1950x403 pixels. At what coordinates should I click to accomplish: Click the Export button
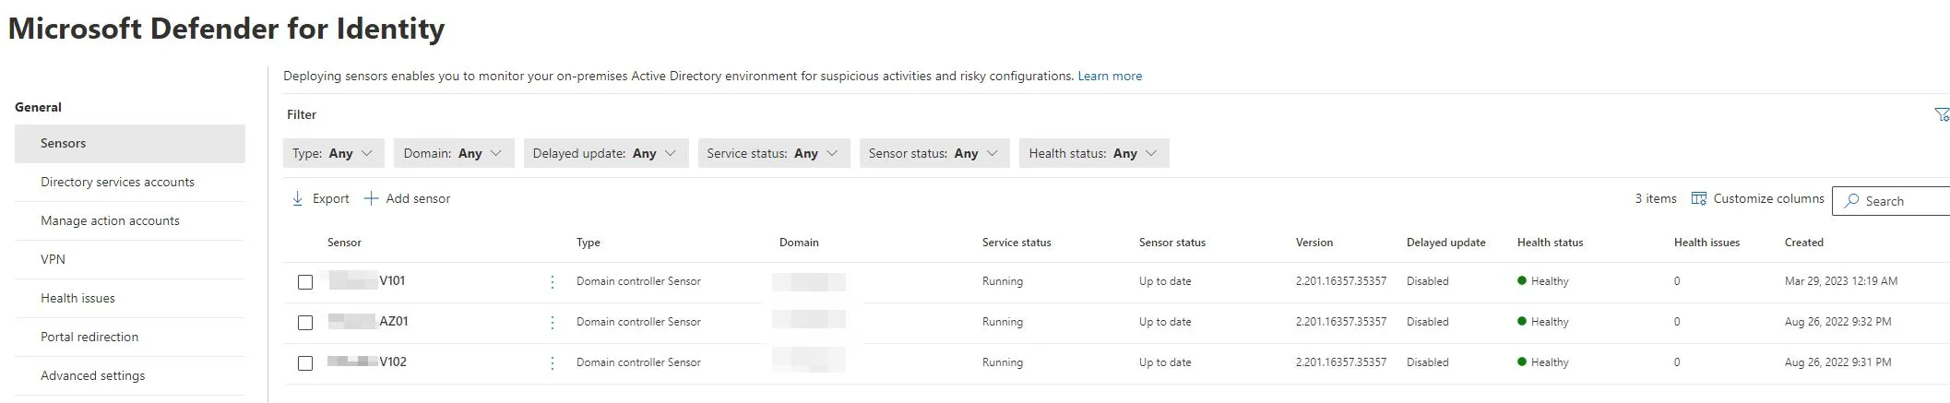click(320, 198)
